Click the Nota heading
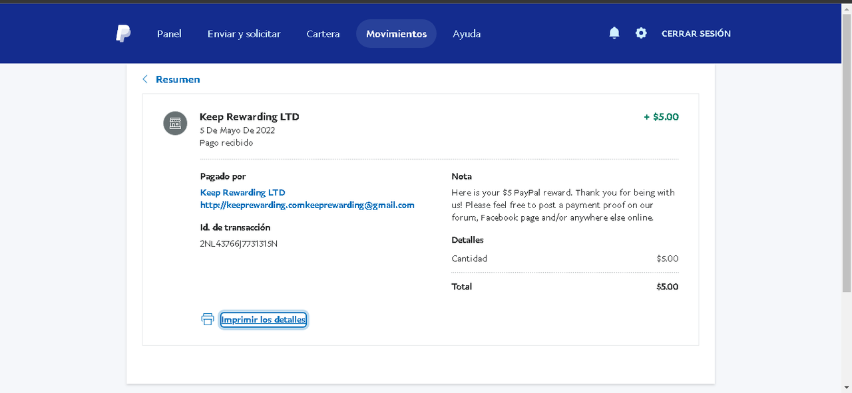852x393 pixels. click(462, 176)
